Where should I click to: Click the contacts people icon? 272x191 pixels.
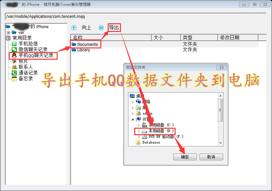click(x=14, y=67)
